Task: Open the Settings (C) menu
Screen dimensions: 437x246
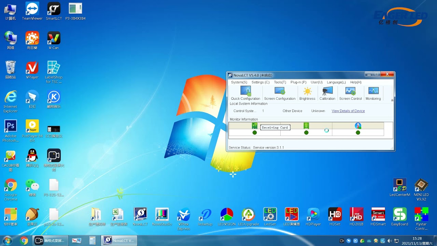Action: (260, 82)
